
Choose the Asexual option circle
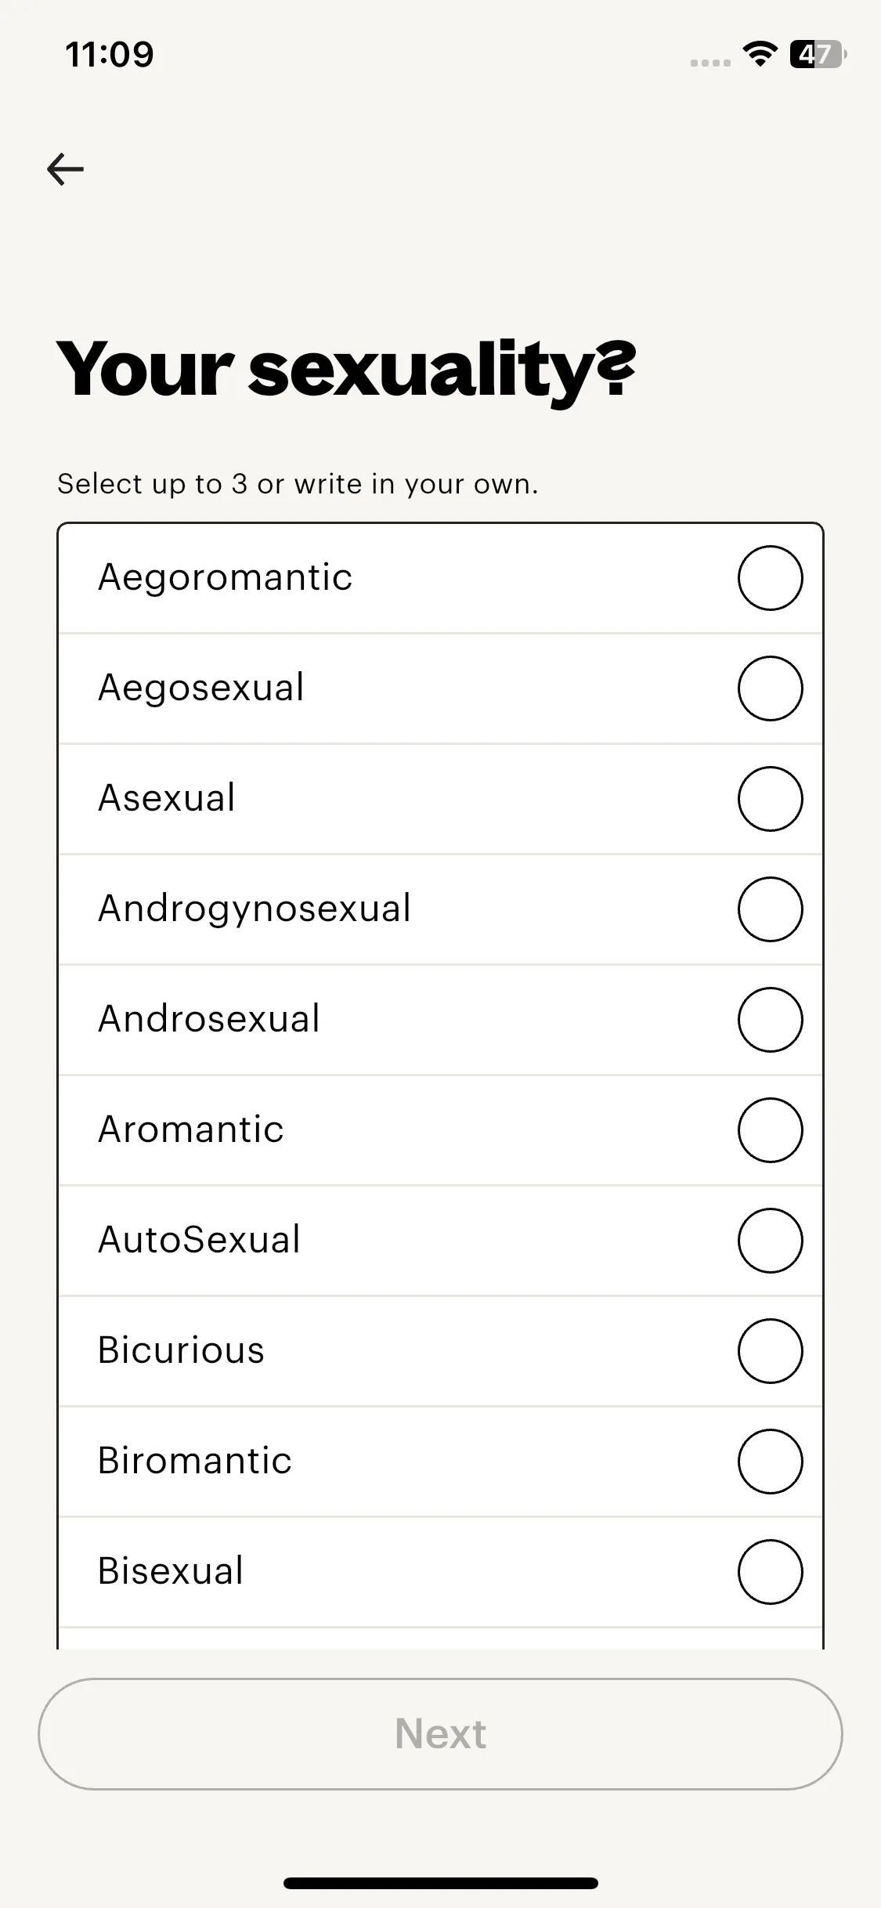tap(770, 799)
